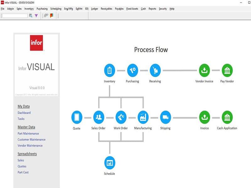Open the Reports menu
251x188 pixels.
152,9
